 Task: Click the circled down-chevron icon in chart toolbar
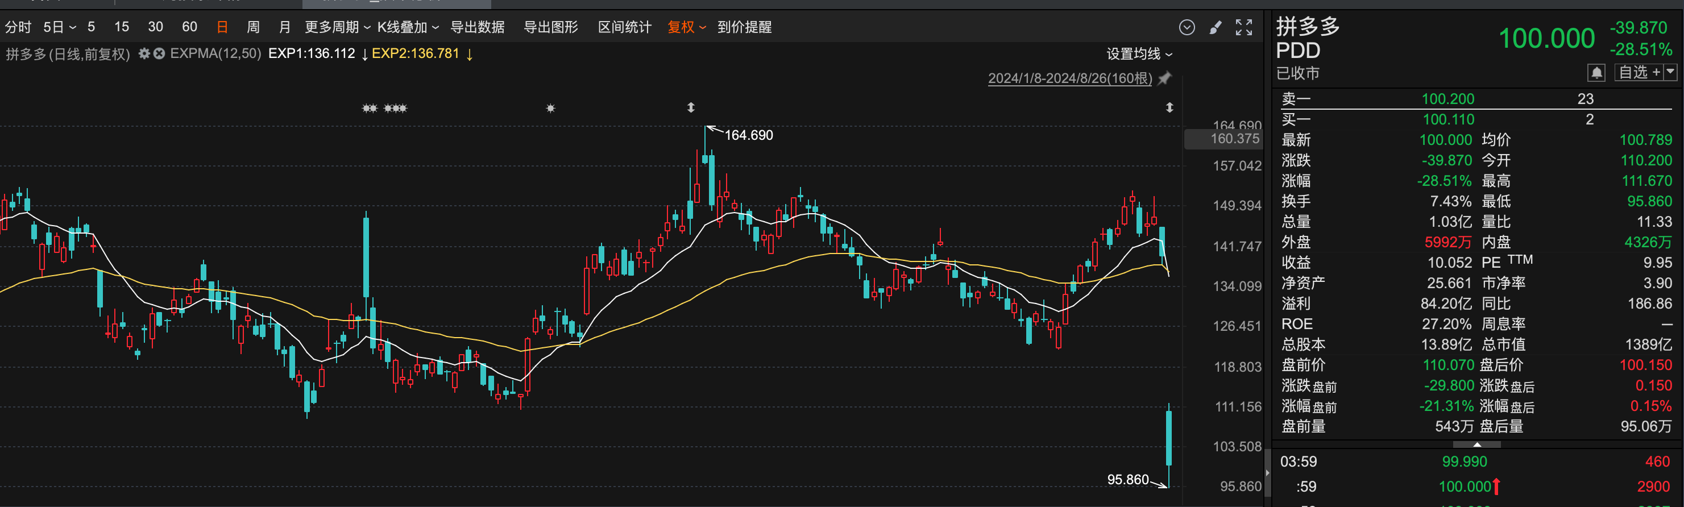[x=1187, y=27]
